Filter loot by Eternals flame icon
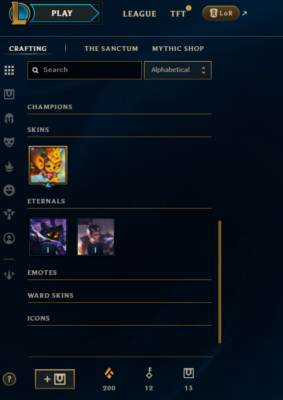This screenshot has width=283, height=400. pyautogui.click(x=9, y=167)
